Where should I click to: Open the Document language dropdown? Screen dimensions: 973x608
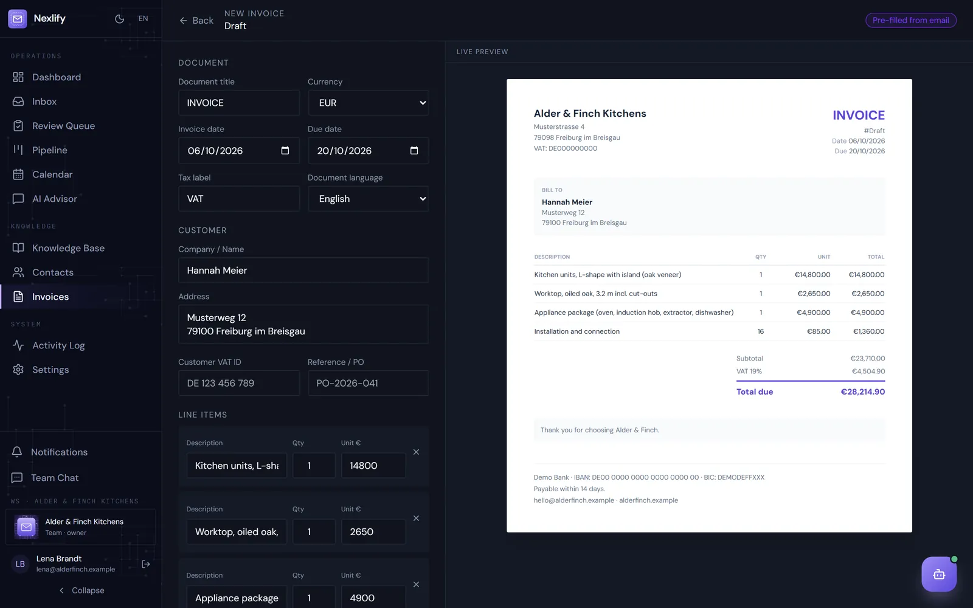369,199
